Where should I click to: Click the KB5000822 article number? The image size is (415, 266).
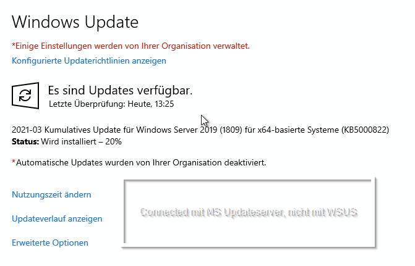coord(365,130)
